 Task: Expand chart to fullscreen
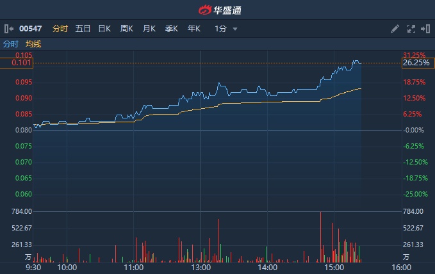(411, 29)
